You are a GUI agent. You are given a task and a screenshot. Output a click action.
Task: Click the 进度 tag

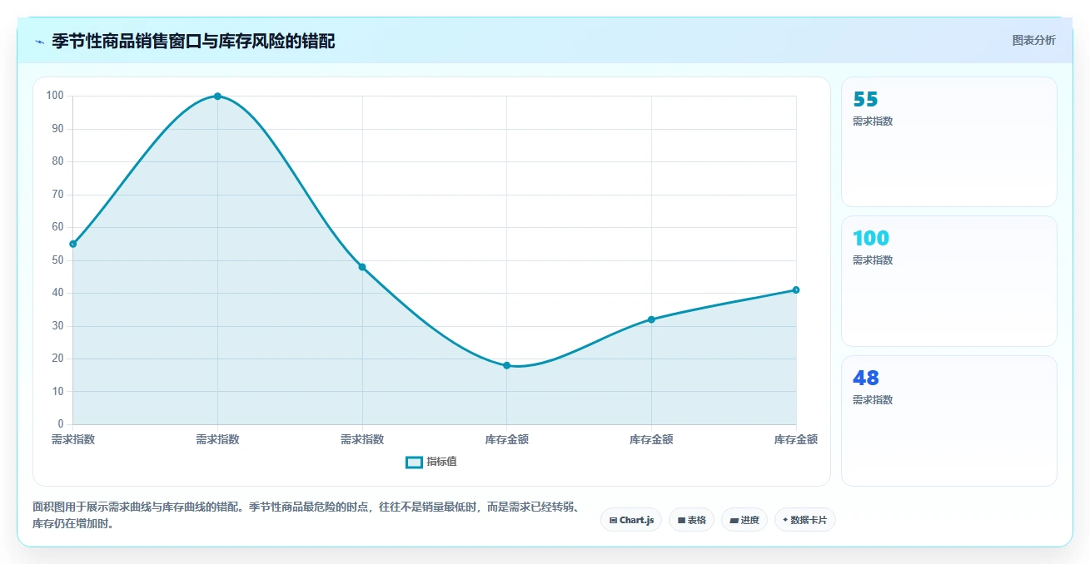[744, 520]
